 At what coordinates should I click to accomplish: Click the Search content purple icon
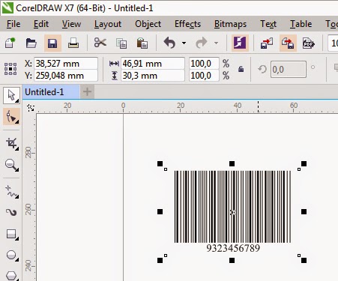pyautogui.click(x=240, y=43)
